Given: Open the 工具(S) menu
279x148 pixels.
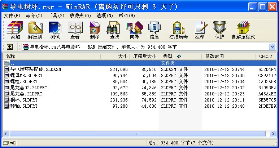Looking at the screenshot, I should (56, 15).
